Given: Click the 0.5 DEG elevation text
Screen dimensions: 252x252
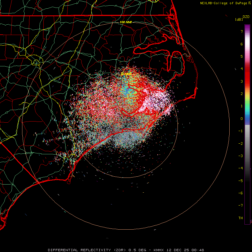Looking at the screenshot, I should pos(137,250).
